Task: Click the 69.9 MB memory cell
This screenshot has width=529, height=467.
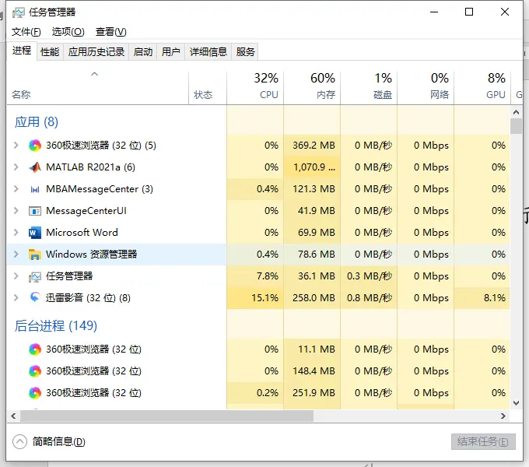Action: [x=312, y=233]
